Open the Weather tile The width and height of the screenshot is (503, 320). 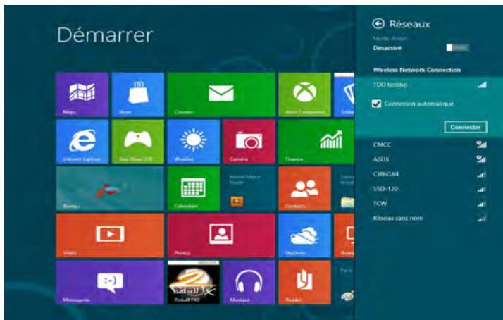192,140
